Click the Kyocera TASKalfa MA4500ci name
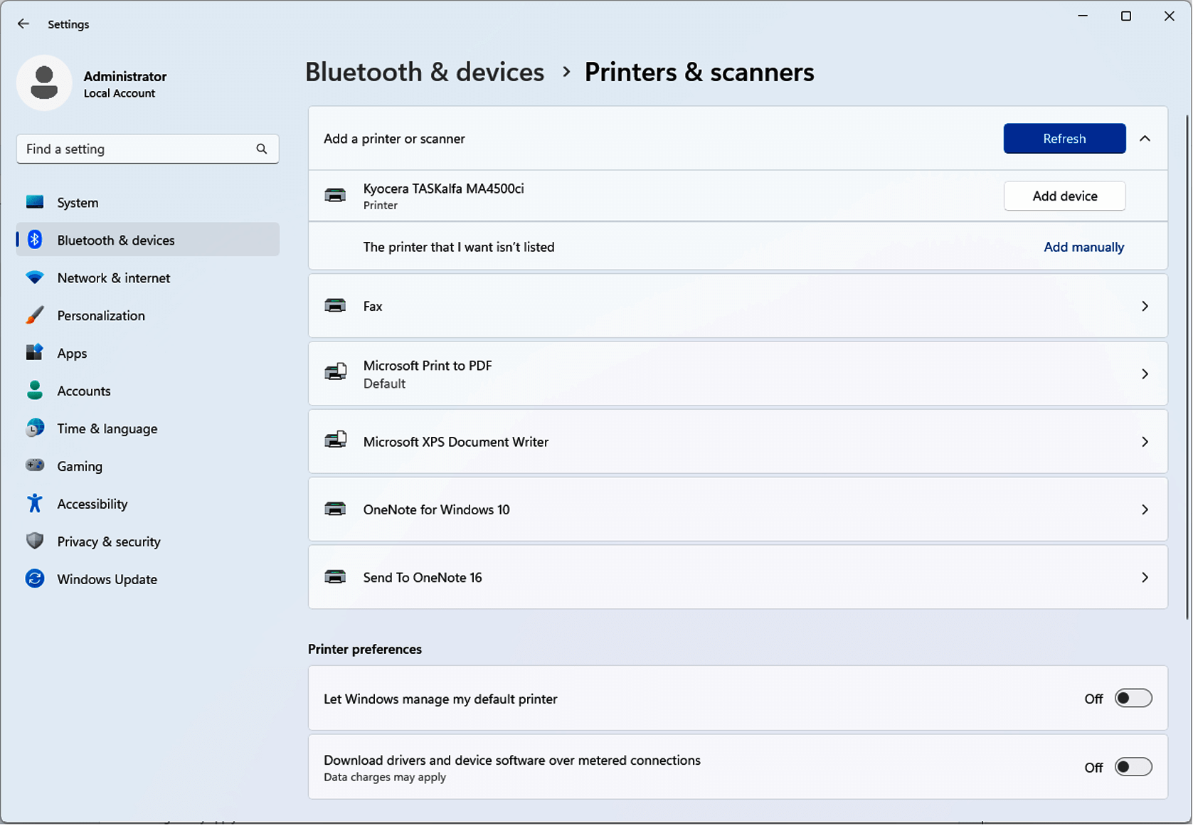 [x=443, y=189]
